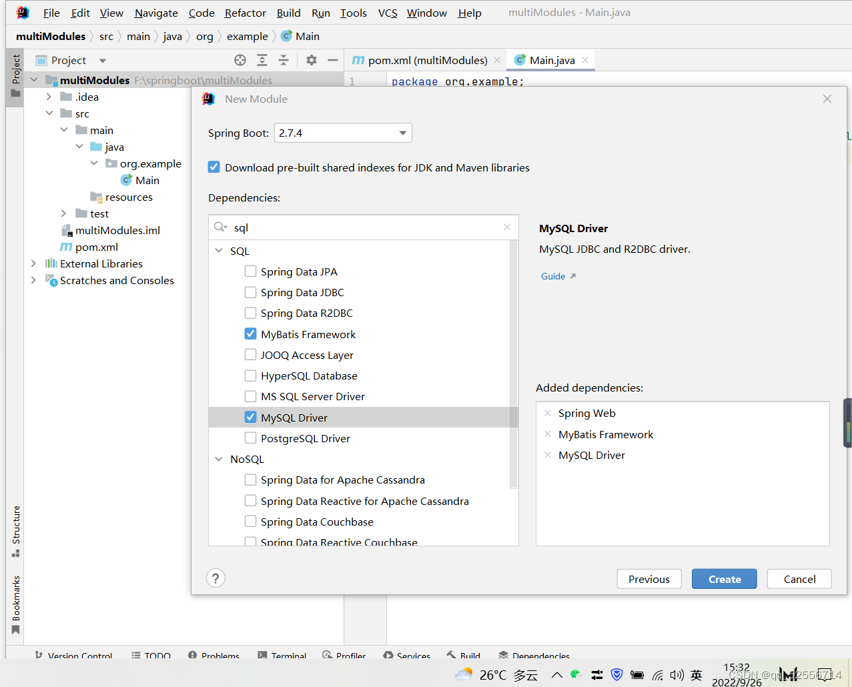Open the Terminal tool window
Viewport: 852px width, 687px height.
282,655
